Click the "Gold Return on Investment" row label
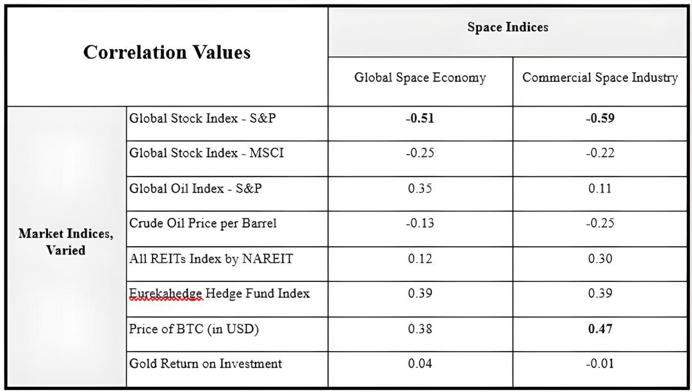 coord(205,364)
